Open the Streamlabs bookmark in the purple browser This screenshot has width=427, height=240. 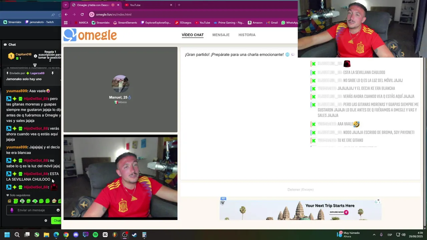point(100,23)
